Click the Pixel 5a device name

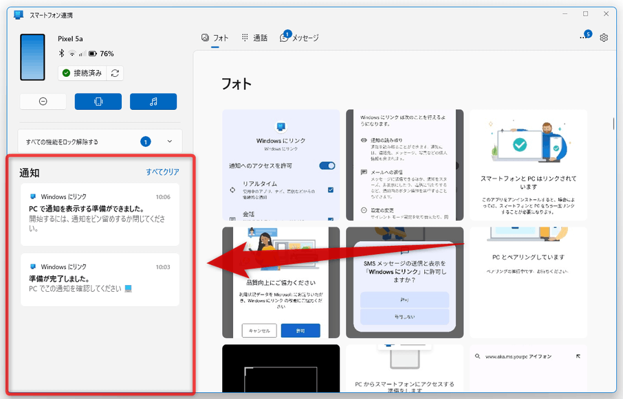coord(70,38)
